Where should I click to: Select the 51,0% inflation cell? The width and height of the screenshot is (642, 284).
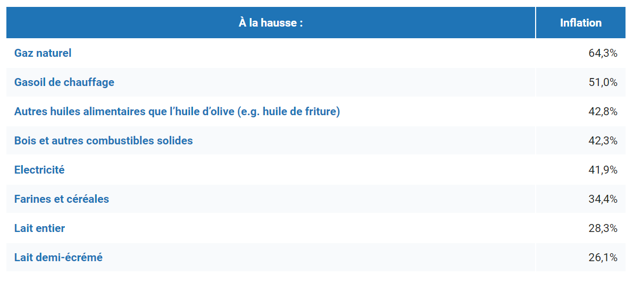coord(603,82)
